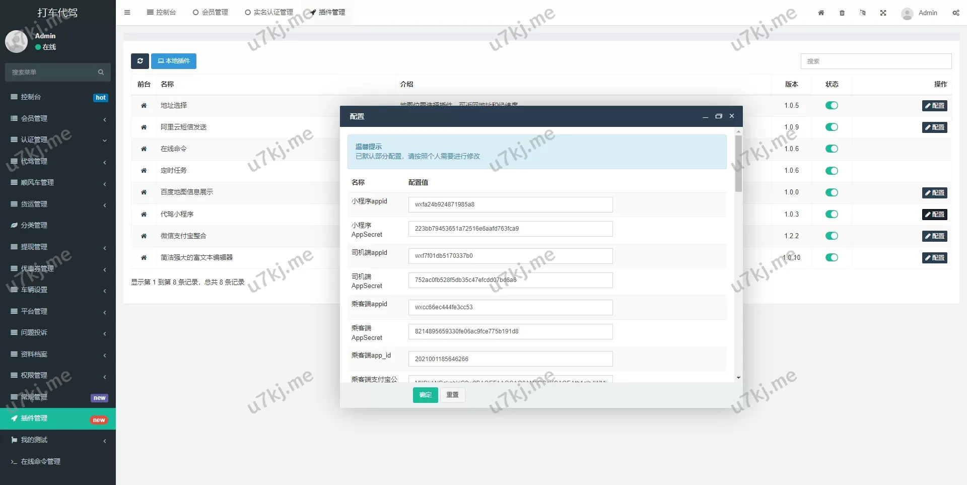Screen dimensions: 967x485
Task: Open the settings gears icon at top right
Action: (x=955, y=13)
